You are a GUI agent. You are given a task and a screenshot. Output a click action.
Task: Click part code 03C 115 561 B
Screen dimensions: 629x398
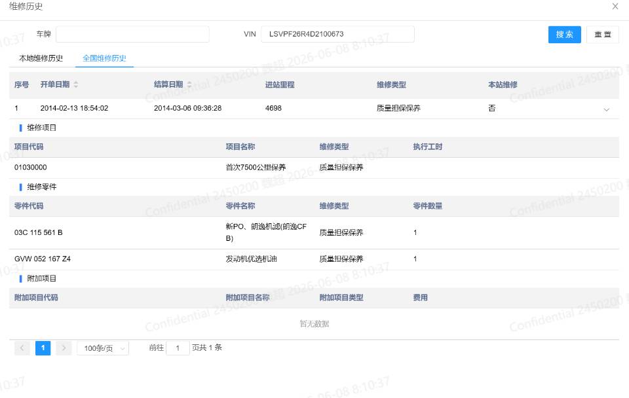point(39,232)
